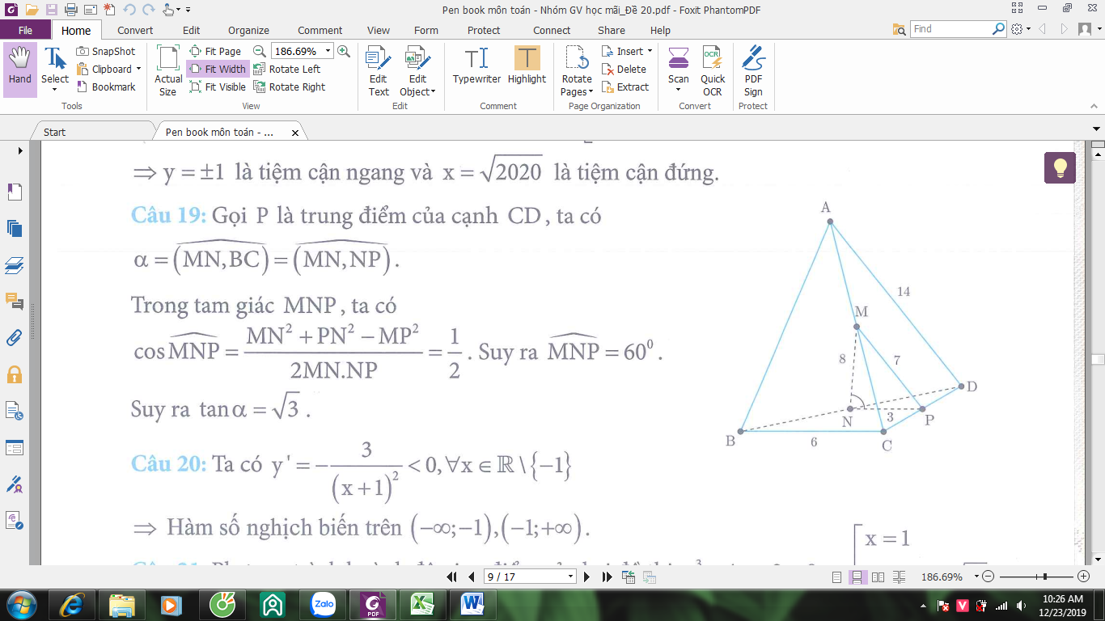Click zoom plus button in status bar
Image resolution: width=1105 pixels, height=621 pixels.
point(1084,577)
